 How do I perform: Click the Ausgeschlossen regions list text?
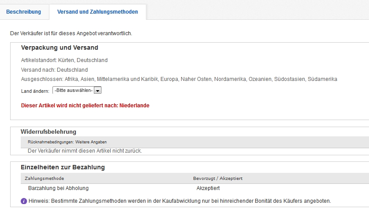click(179, 79)
